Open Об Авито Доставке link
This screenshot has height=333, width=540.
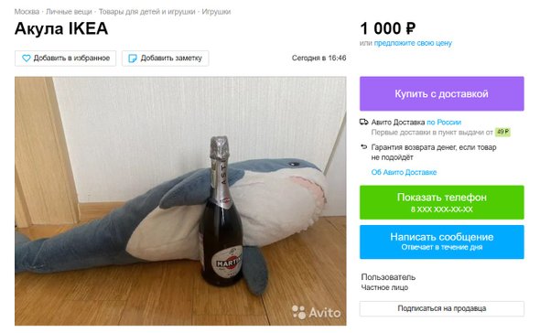(x=404, y=172)
